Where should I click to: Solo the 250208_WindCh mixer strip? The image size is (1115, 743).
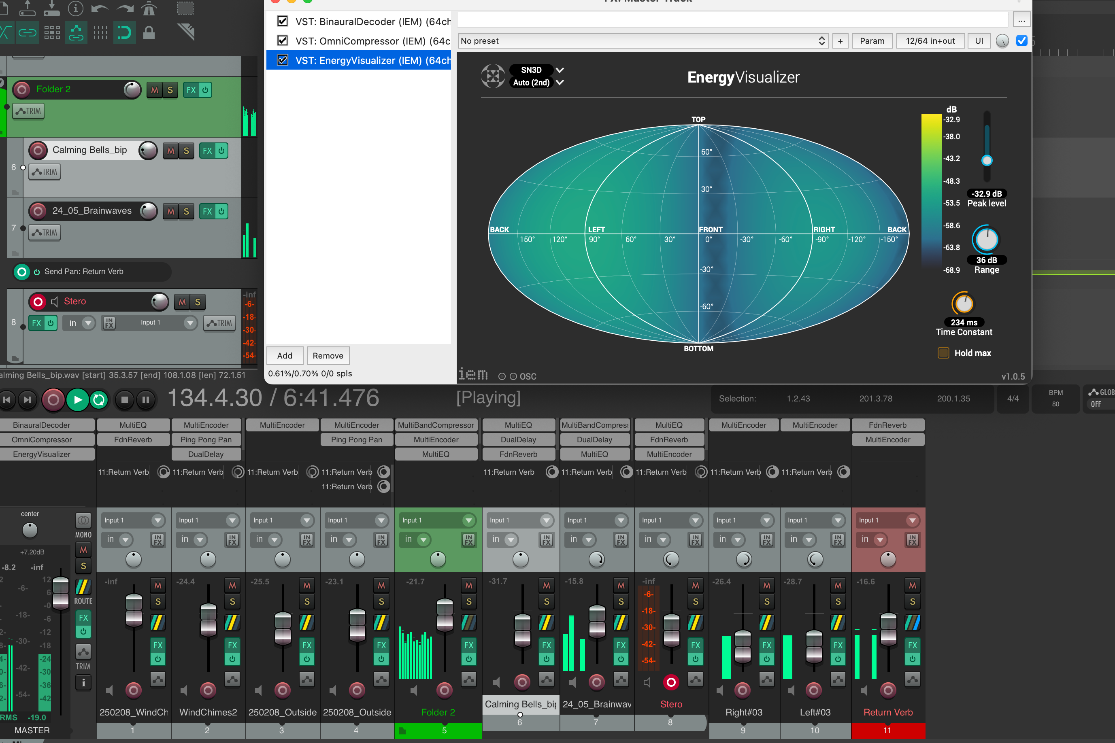(x=158, y=602)
